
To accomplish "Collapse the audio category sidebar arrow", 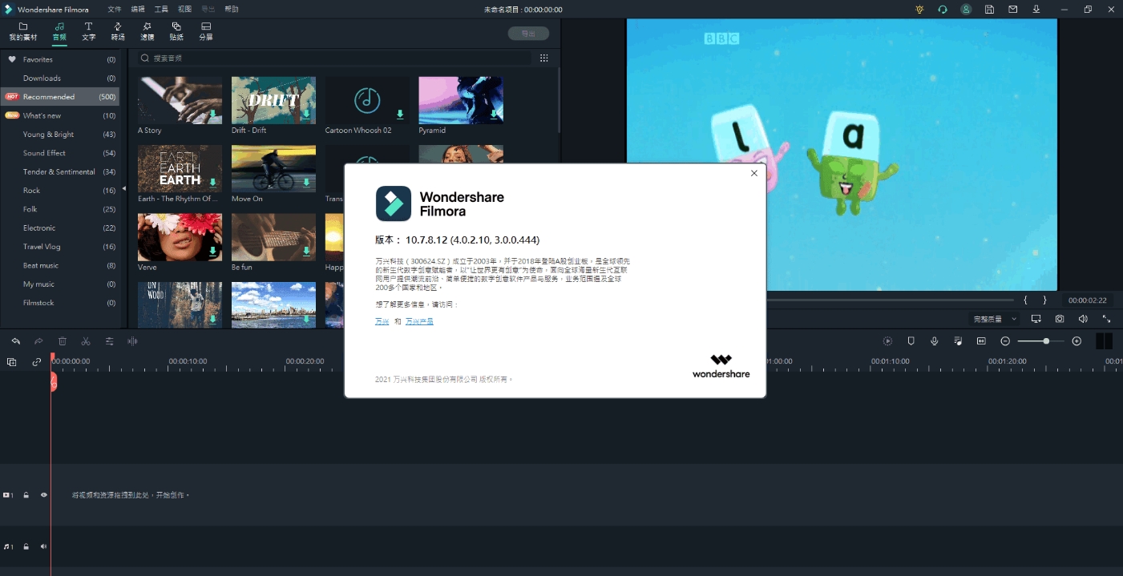I will [123, 188].
